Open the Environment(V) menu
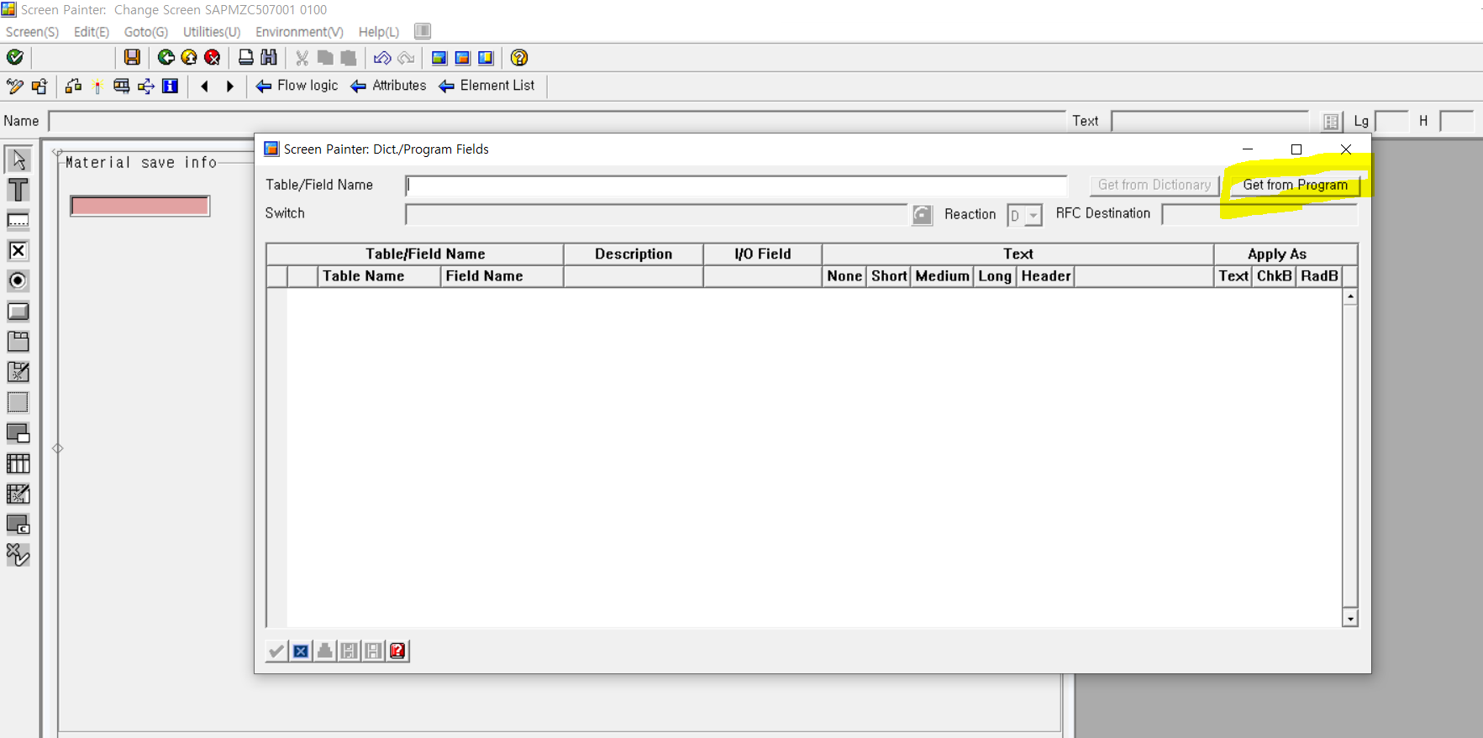Image resolution: width=1483 pixels, height=738 pixels. (299, 32)
